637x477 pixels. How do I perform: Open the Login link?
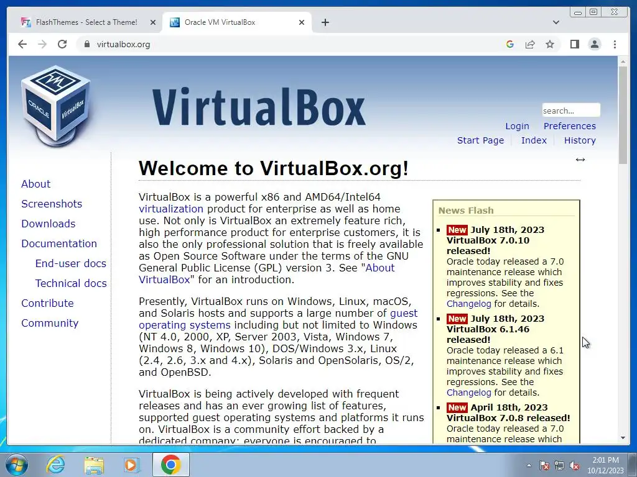(x=517, y=126)
